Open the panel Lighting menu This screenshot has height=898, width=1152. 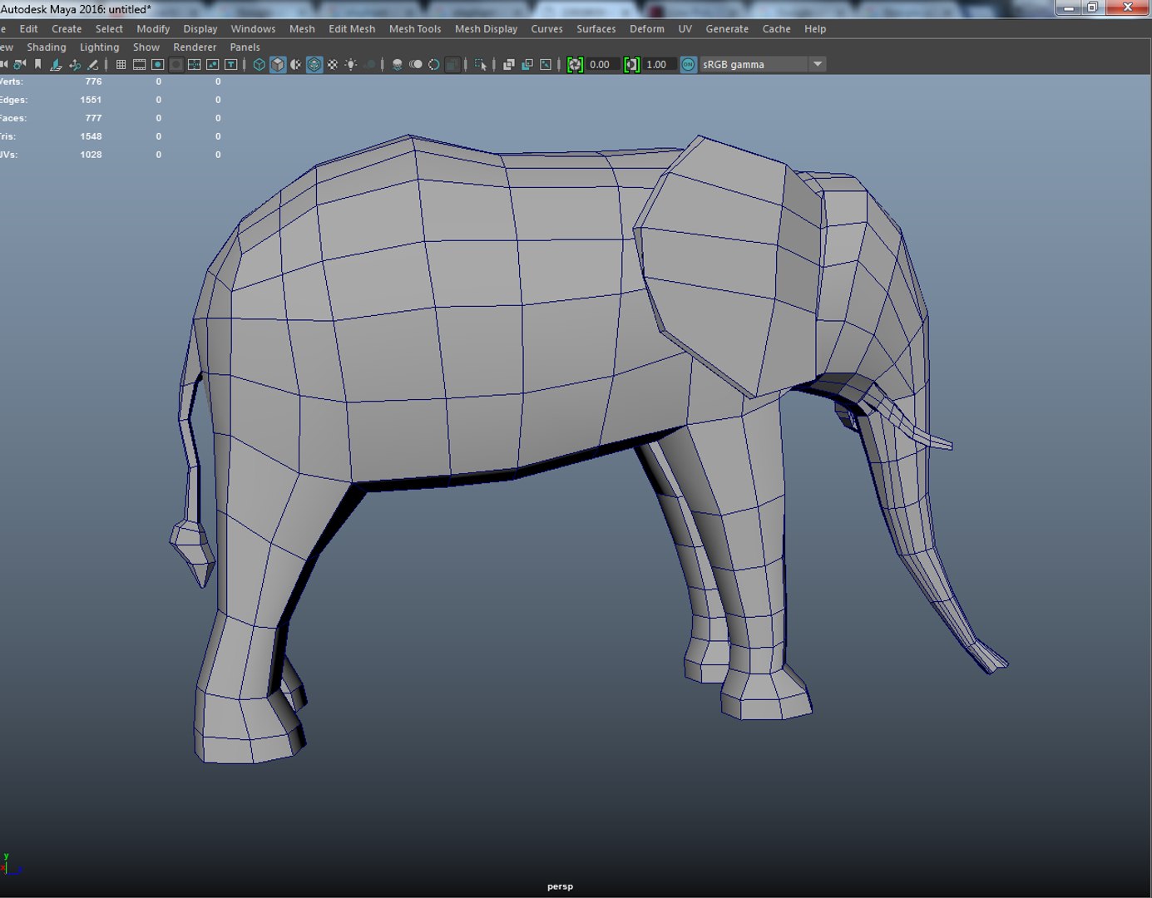point(100,47)
